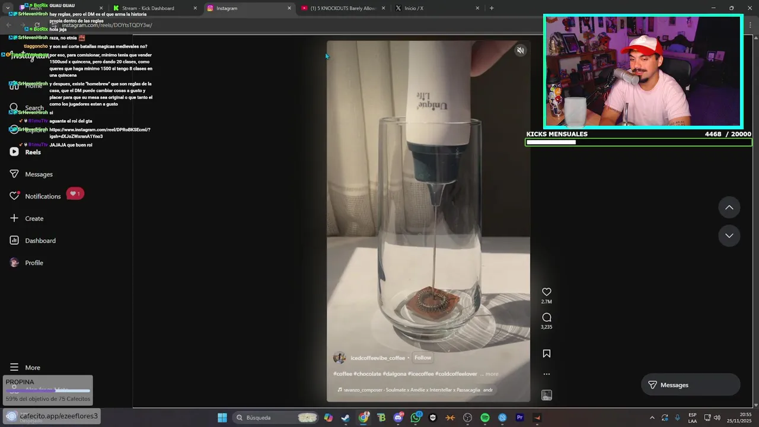The image size is (759, 427).
Task: Open the reel's audio track Soulmate x Amélie
Action: point(415,390)
